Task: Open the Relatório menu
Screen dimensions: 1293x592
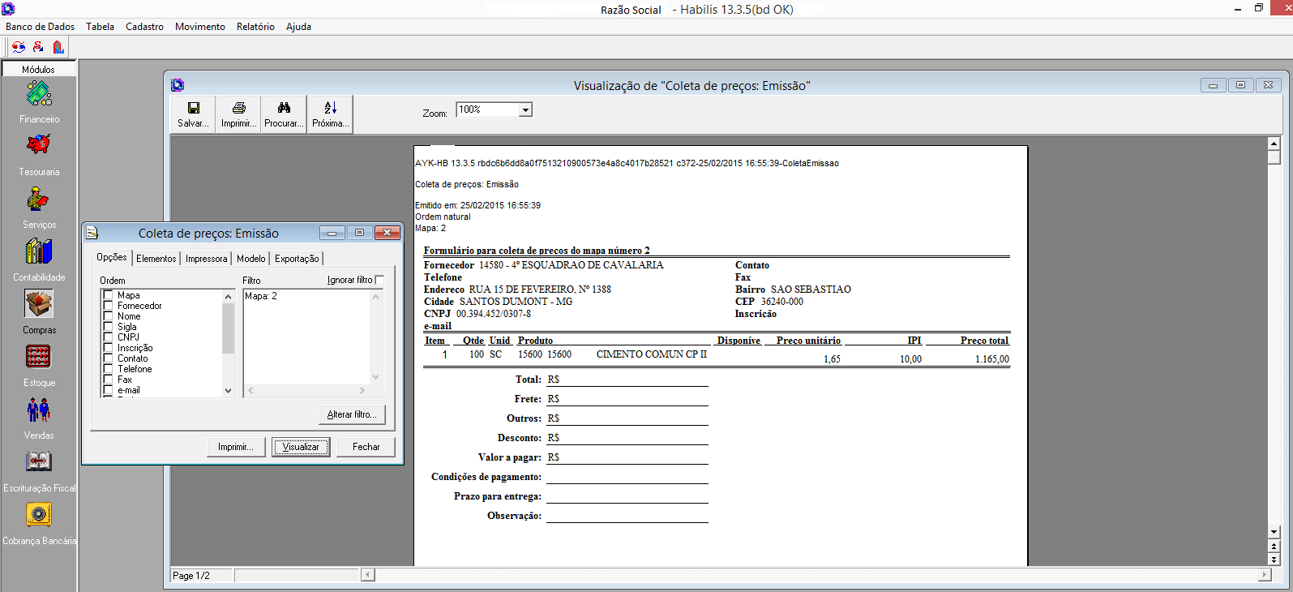Action: (255, 27)
